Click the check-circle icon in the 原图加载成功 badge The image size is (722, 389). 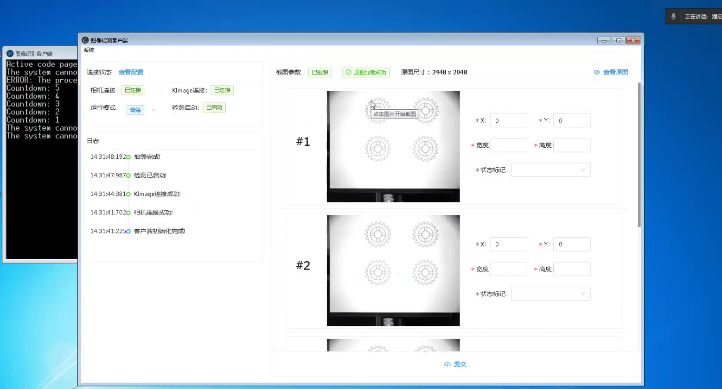pyautogui.click(x=349, y=72)
